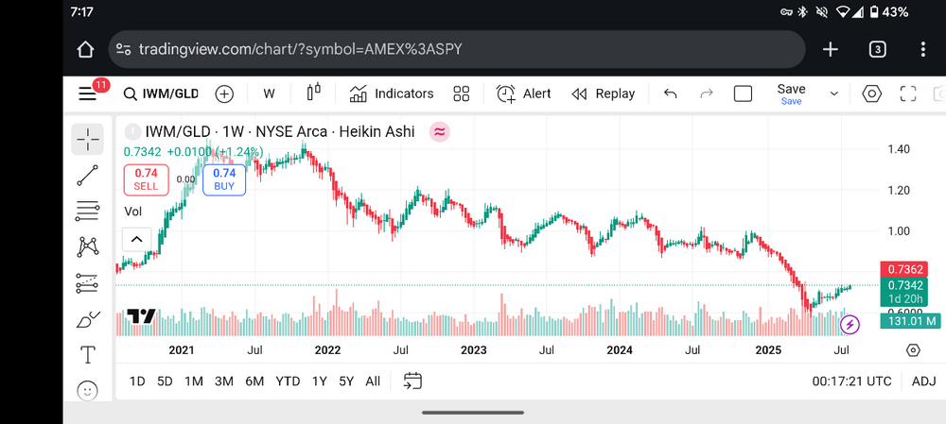Image resolution: width=946 pixels, height=424 pixels.
Task: Set the range to 5Y
Action: [x=346, y=382]
